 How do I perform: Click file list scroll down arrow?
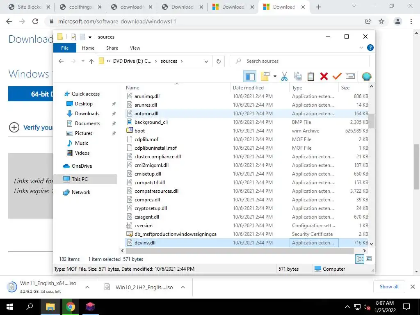pyautogui.click(x=371, y=244)
